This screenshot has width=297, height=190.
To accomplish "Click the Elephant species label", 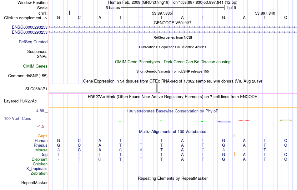I will pyautogui.click(x=39, y=159).
